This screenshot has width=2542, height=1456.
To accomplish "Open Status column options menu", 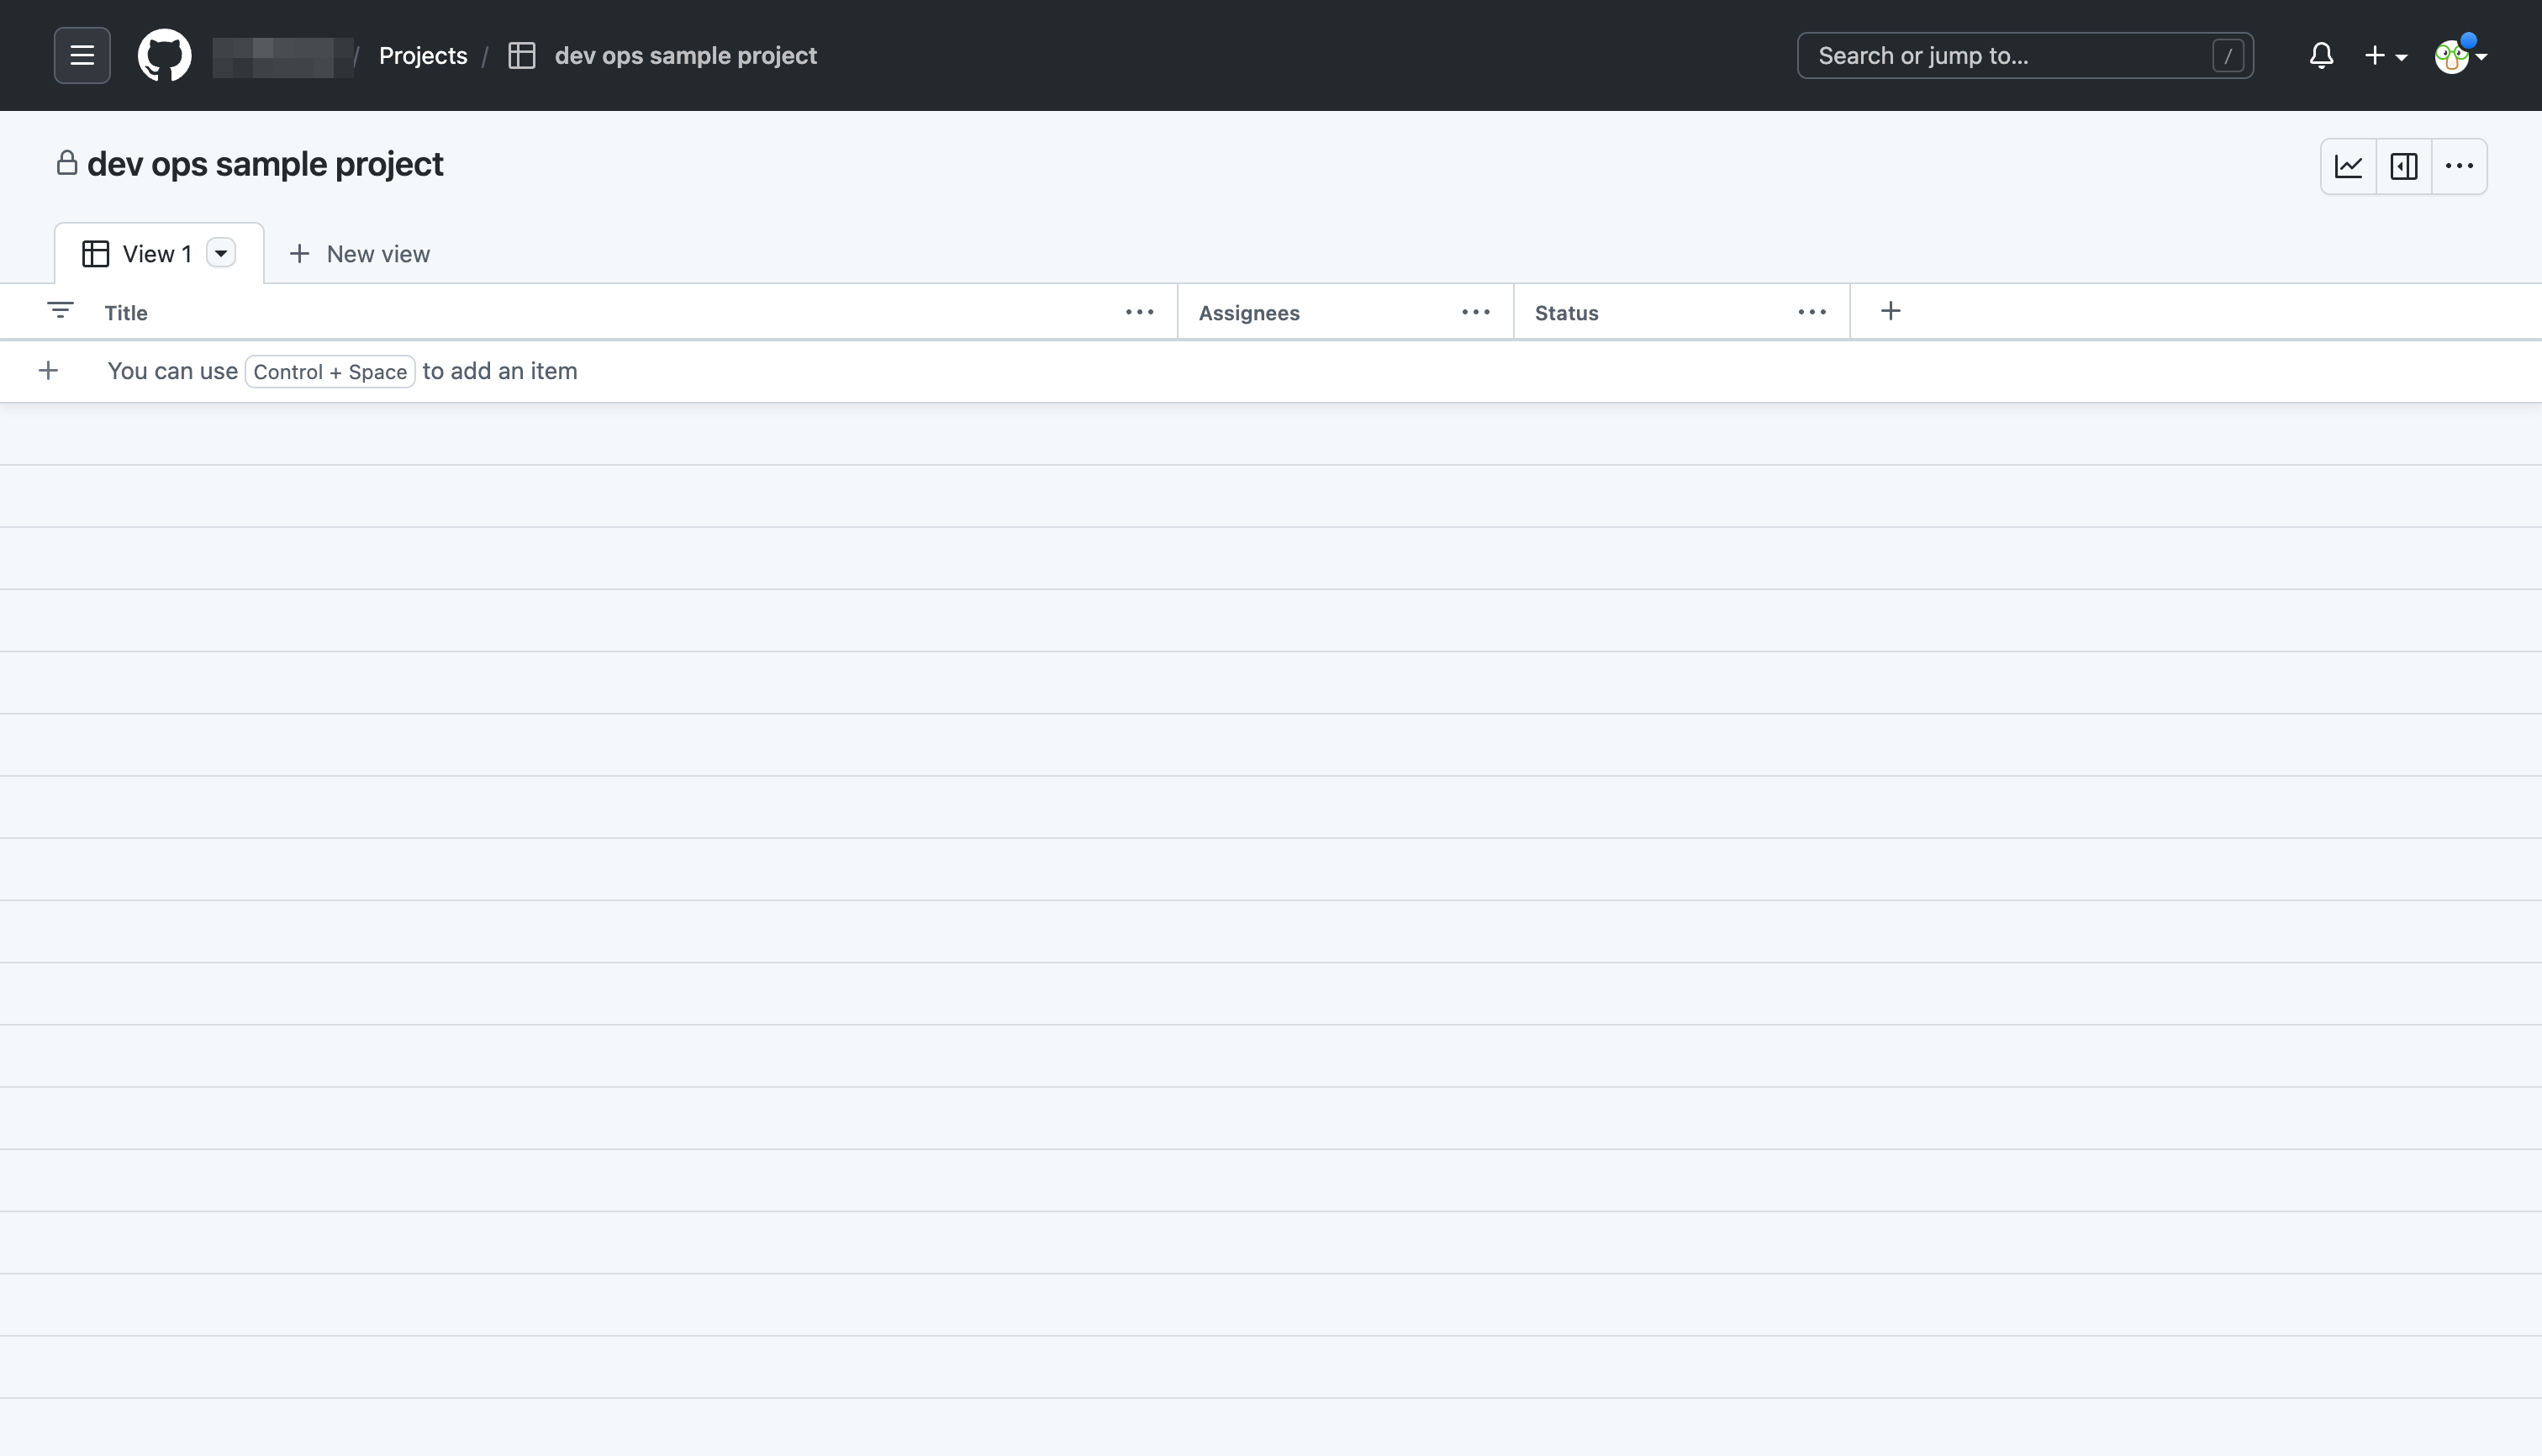I will pos(1811,312).
